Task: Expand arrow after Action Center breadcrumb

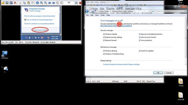Action: (x=110, y=11)
